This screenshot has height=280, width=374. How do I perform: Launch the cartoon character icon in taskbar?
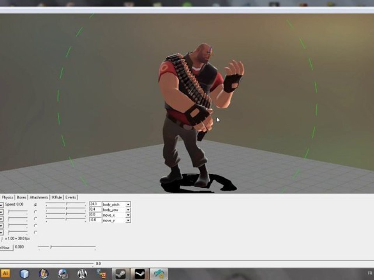coord(43,274)
